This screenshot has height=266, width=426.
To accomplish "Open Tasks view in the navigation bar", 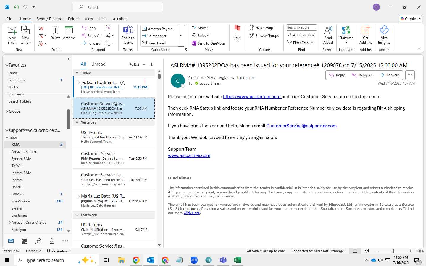I will pyautogui.click(x=52, y=241).
